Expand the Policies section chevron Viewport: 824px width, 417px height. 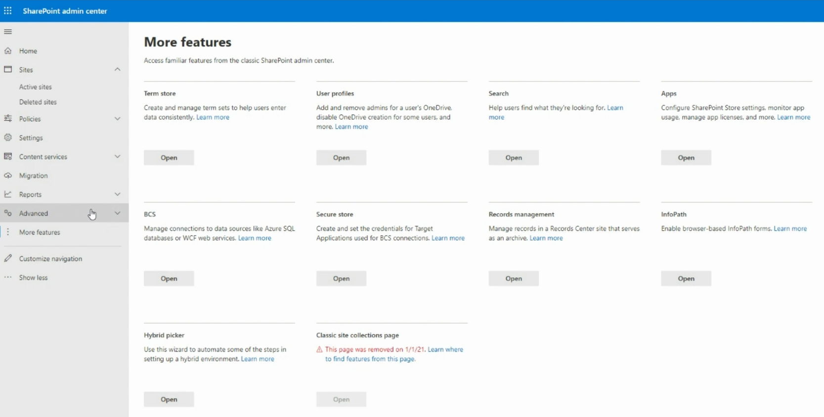(x=117, y=119)
